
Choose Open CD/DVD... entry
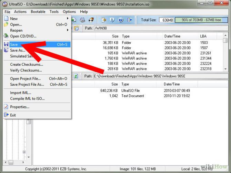point(37,36)
